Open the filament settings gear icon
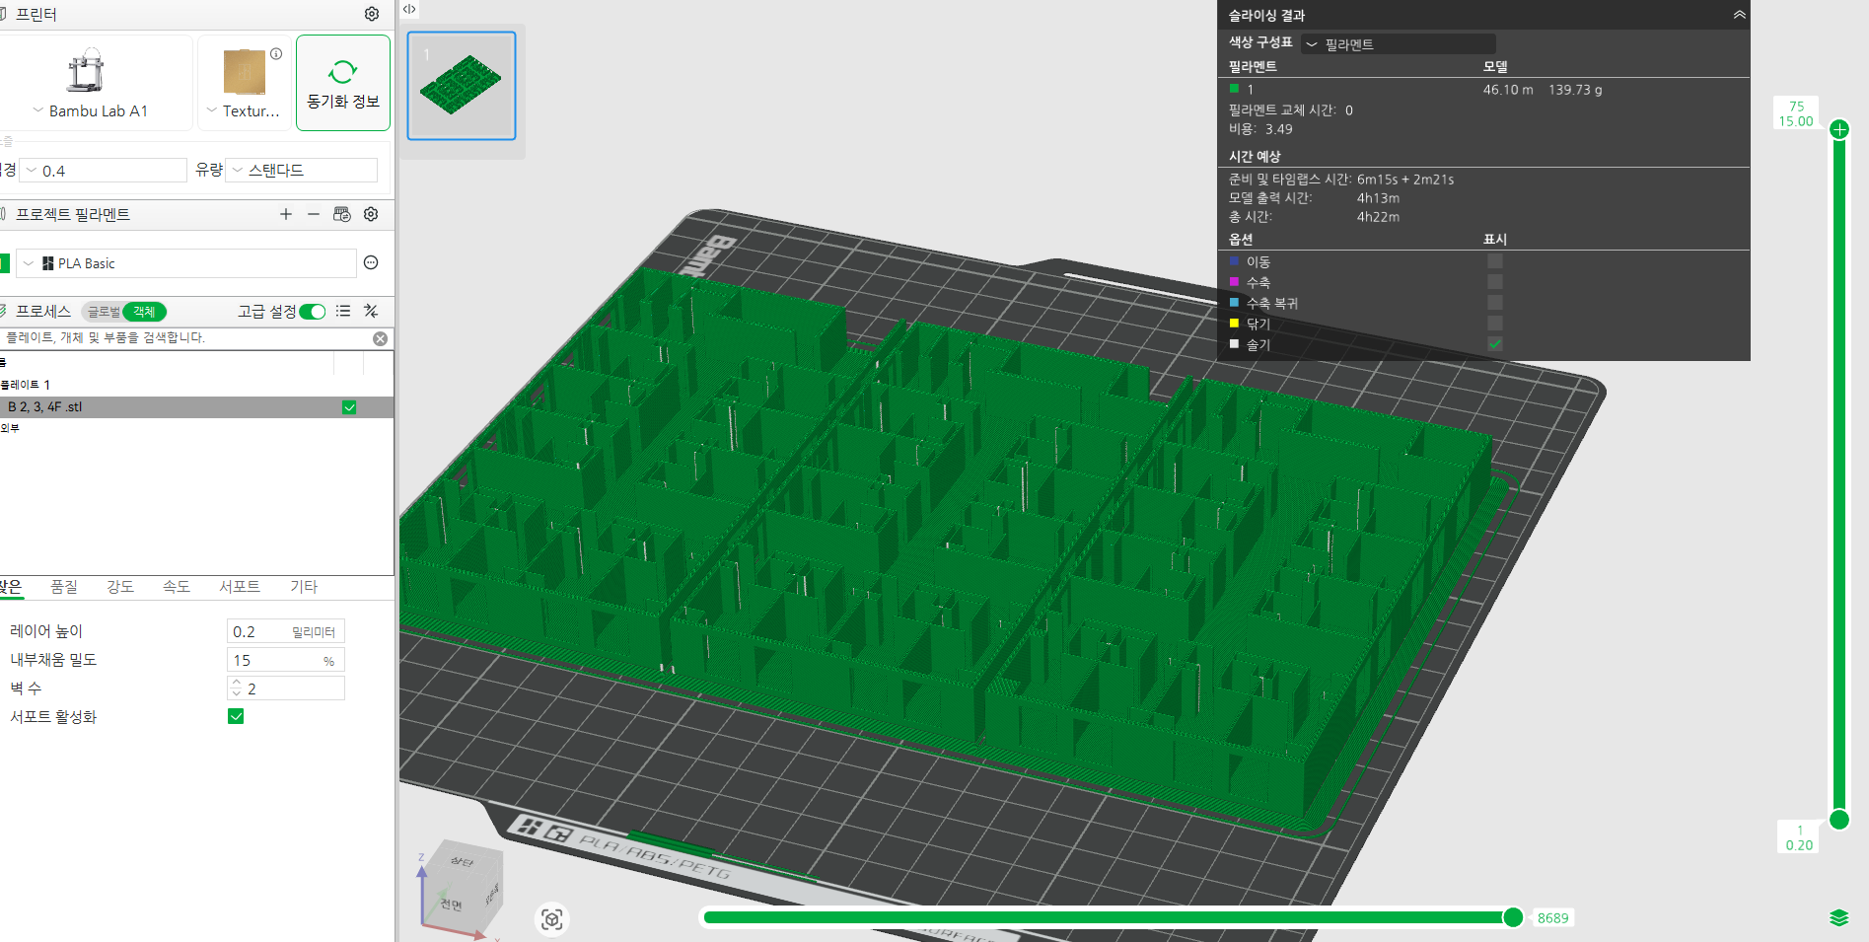 (x=371, y=214)
